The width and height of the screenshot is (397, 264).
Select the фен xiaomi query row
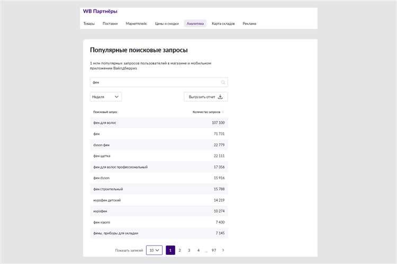(159, 222)
